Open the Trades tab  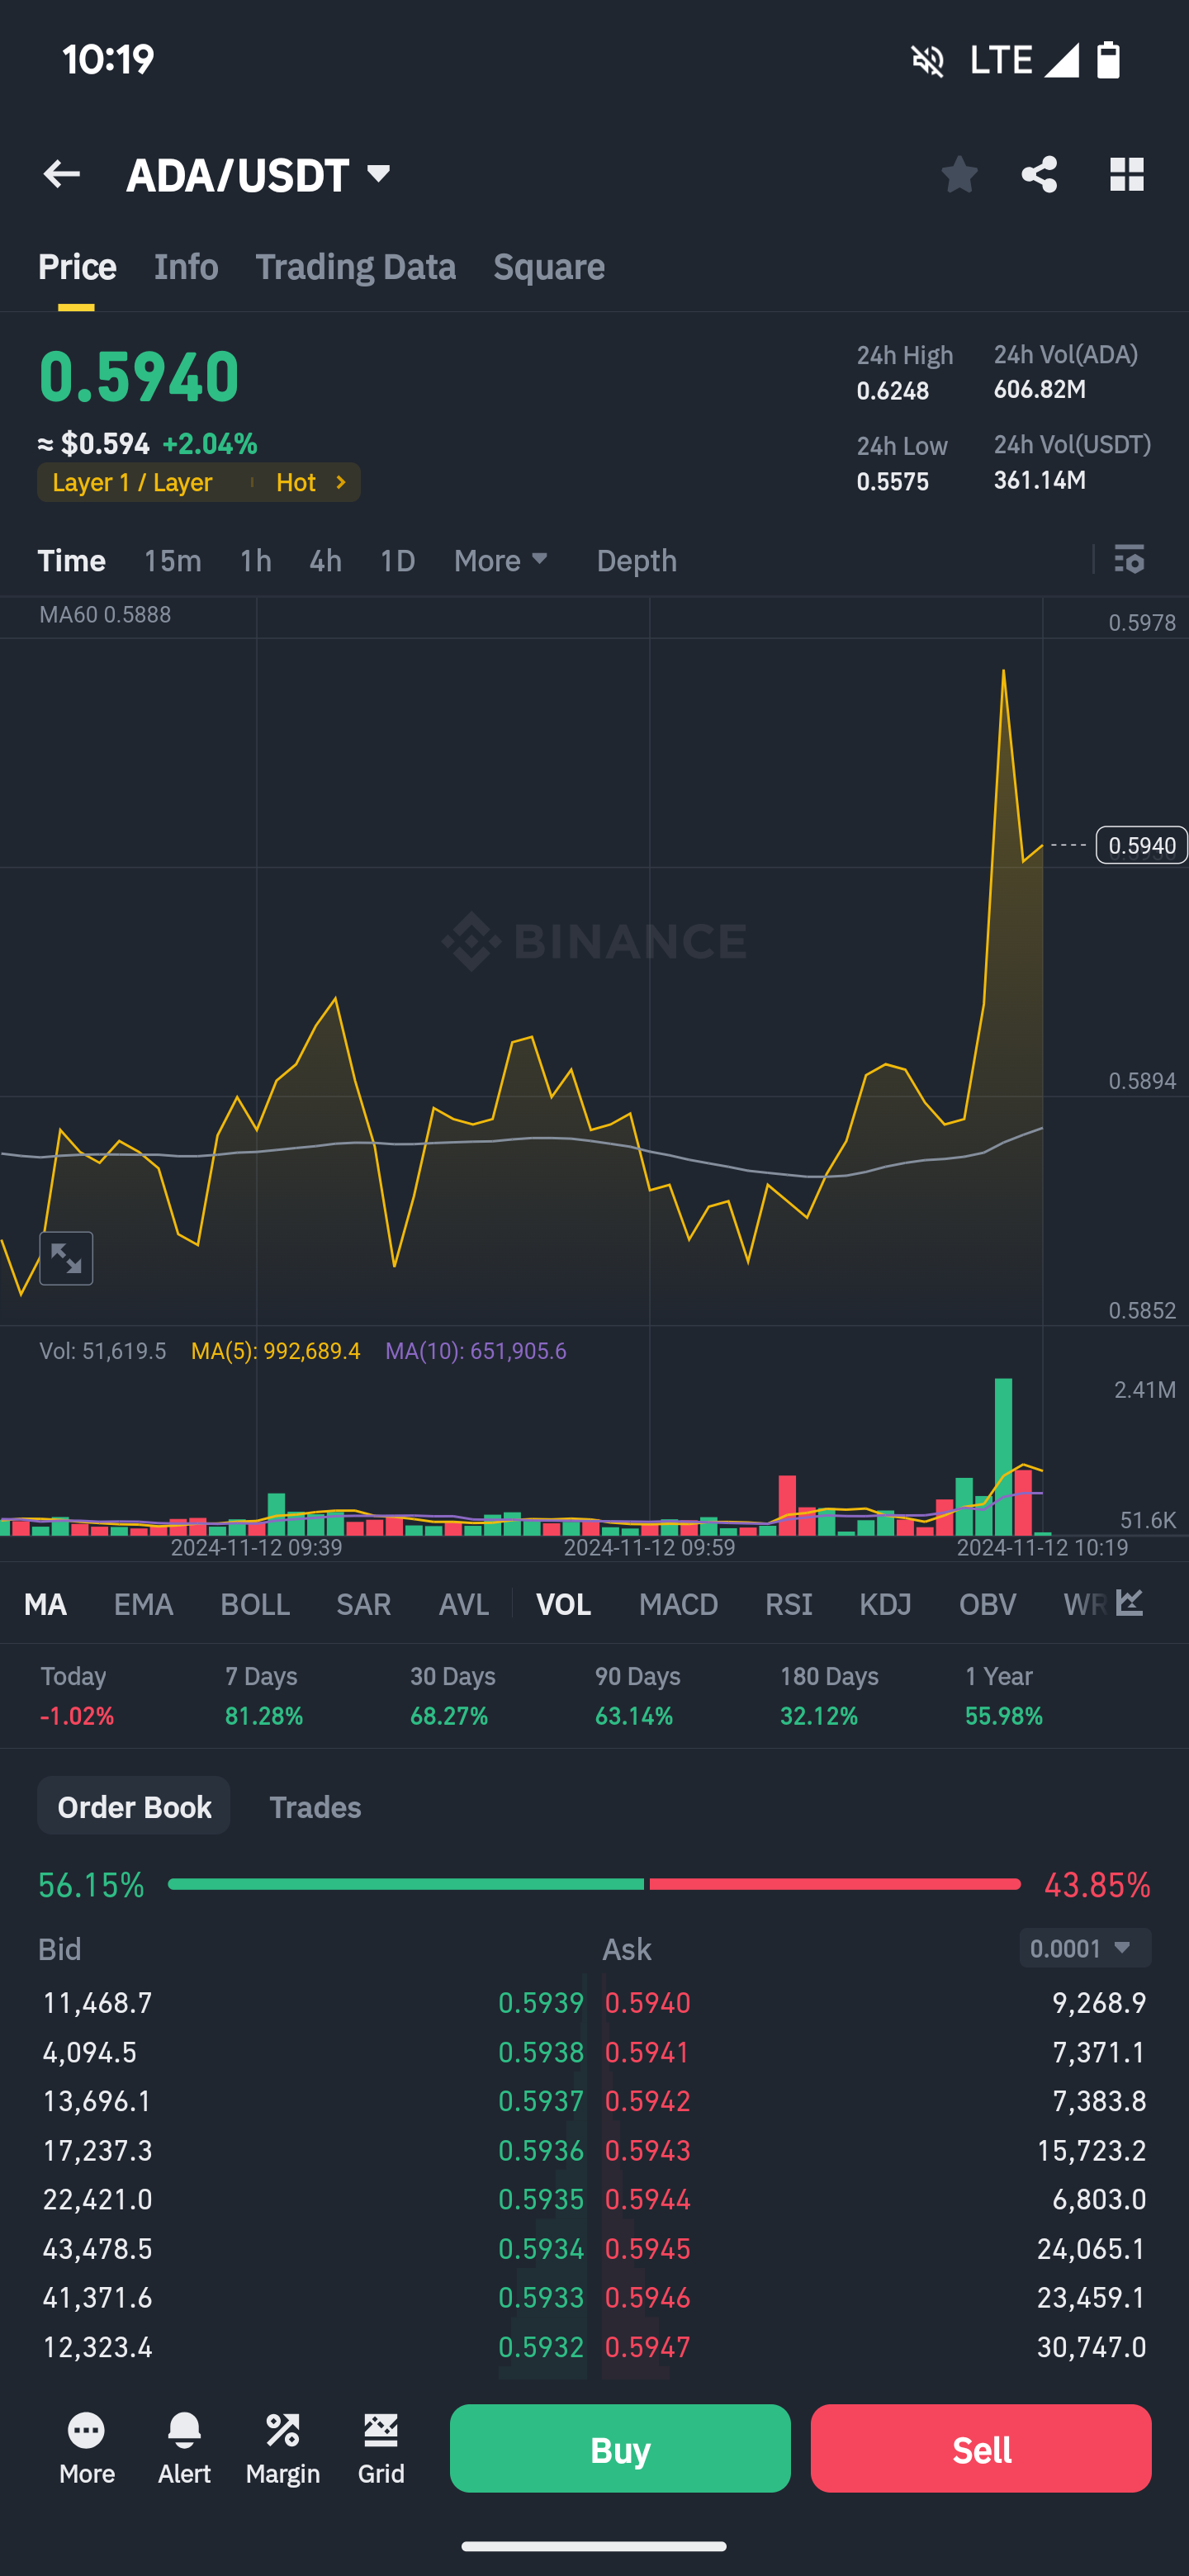[x=315, y=1807]
